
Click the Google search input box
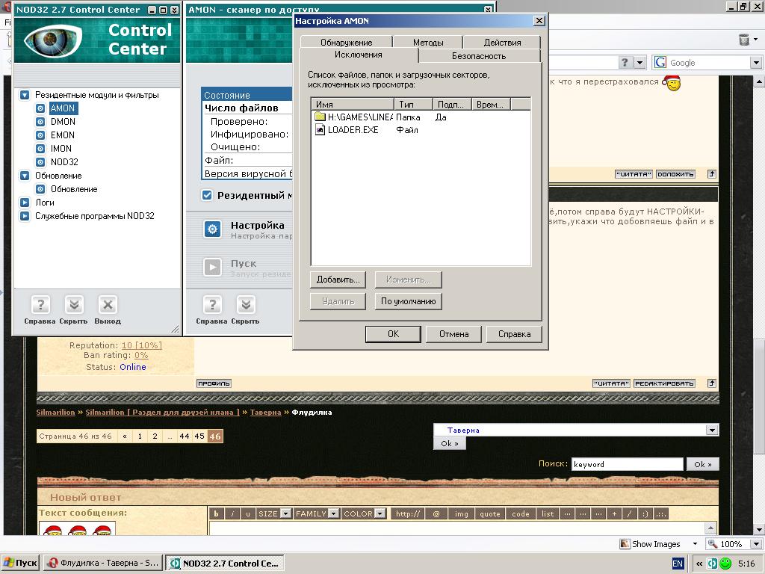tap(708, 63)
